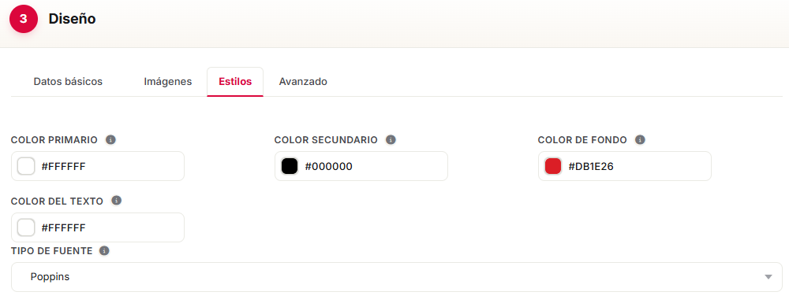The image size is (789, 303).
Task: Open the black Color Secundario swatch
Action: coord(290,167)
